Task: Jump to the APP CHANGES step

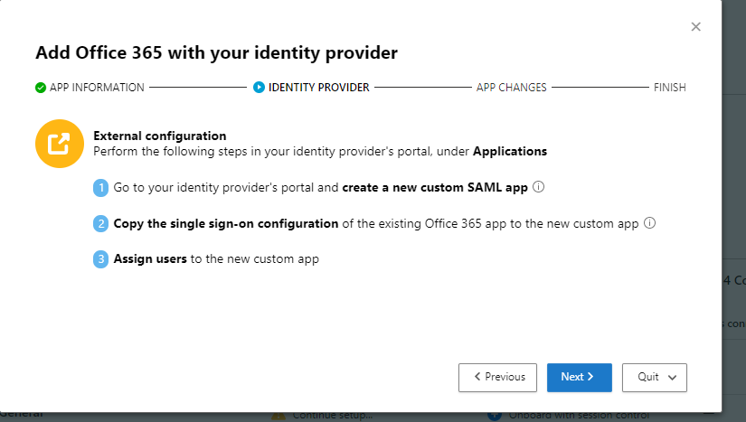Action: 512,88
